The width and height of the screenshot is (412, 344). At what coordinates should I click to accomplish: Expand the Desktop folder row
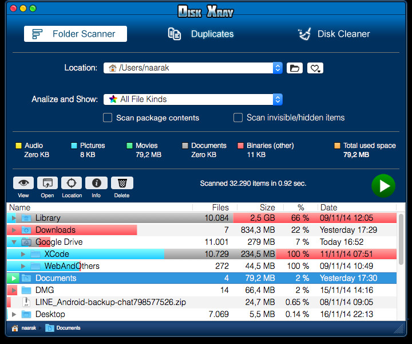tap(14, 314)
